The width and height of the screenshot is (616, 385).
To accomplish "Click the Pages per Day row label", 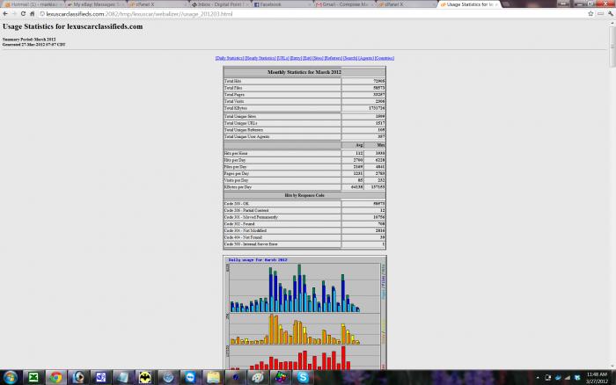I will [x=237, y=173].
